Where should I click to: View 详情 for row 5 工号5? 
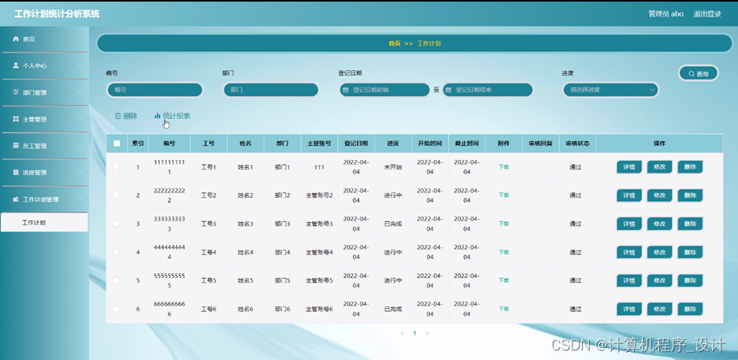pos(629,281)
